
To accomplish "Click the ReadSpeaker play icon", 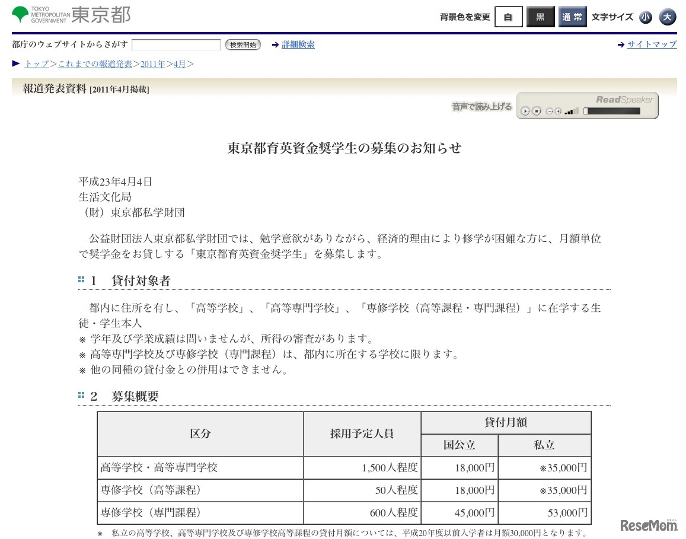I will pyautogui.click(x=525, y=111).
